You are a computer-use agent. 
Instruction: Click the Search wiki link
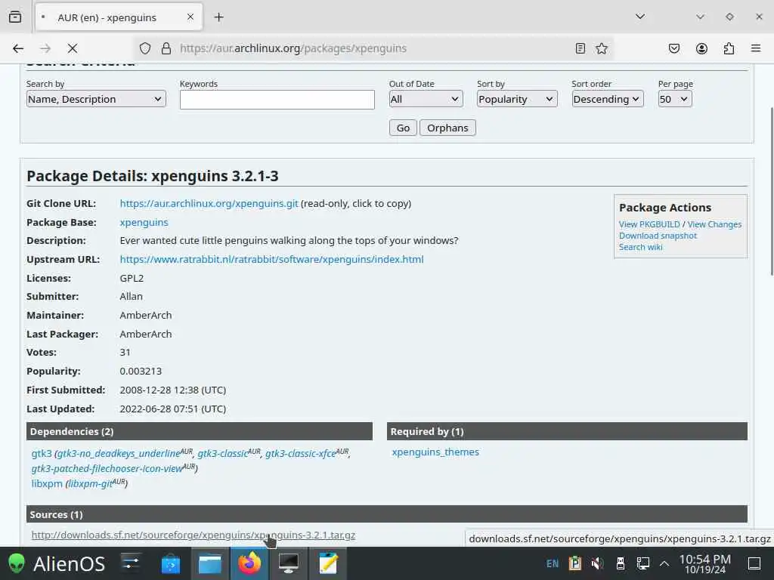(640, 247)
